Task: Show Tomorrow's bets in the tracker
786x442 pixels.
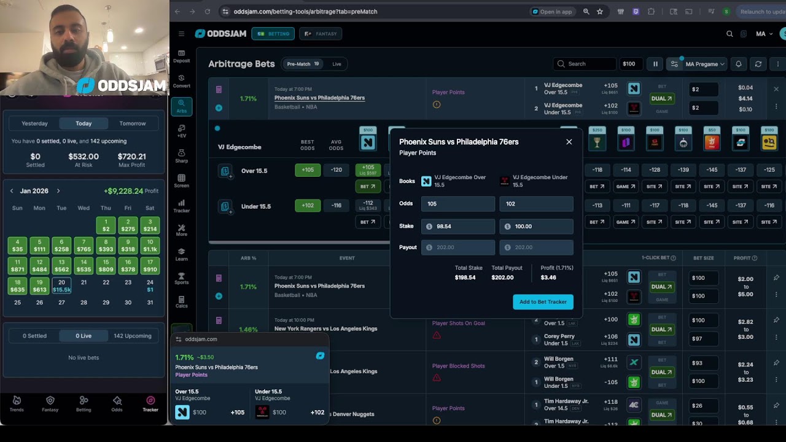Action: coord(133,123)
